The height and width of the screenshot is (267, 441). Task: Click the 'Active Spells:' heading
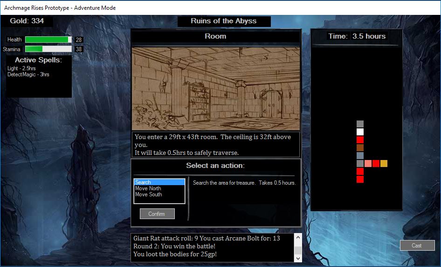(38, 60)
